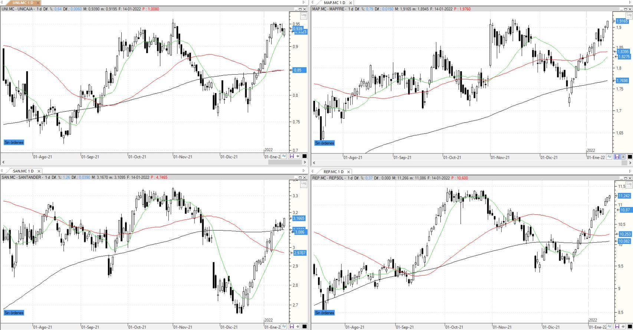Click the right tab-scroll arrow above UNICAJA chart
Screen dimensions: 633x330
(x=304, y=3)
